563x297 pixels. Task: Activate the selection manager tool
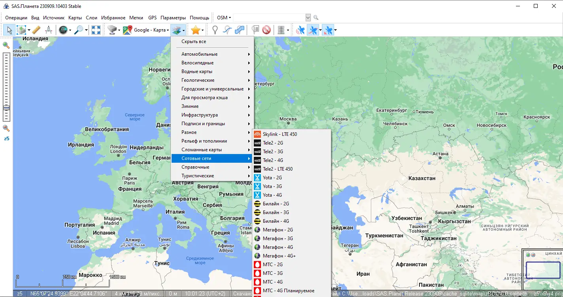tap(21, 30)
